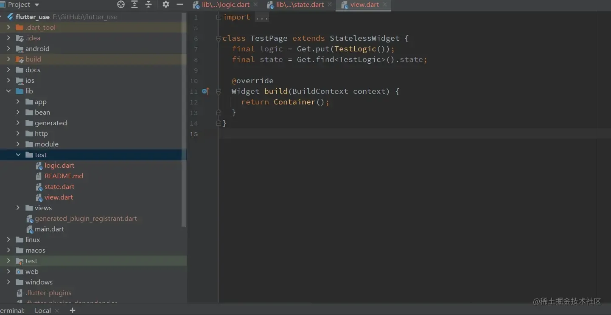Select the flutter_use project root
This screenshot has height=315, width=611.
pos(33,17)
